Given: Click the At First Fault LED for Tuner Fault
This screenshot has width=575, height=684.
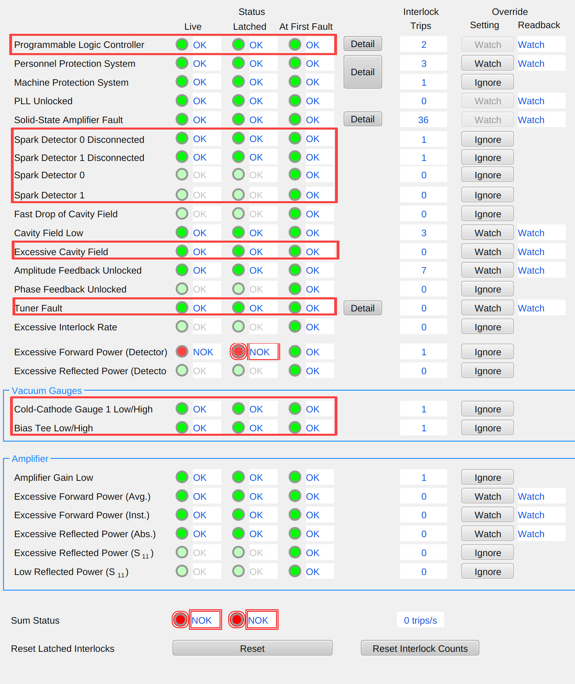Looking at the screenshot, I should tap(295, 308).
